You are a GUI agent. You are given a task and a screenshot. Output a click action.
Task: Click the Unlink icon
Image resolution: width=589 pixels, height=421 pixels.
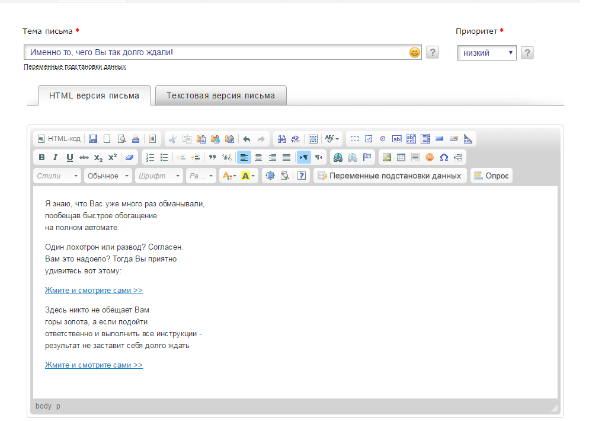click(x=353, y=158)
